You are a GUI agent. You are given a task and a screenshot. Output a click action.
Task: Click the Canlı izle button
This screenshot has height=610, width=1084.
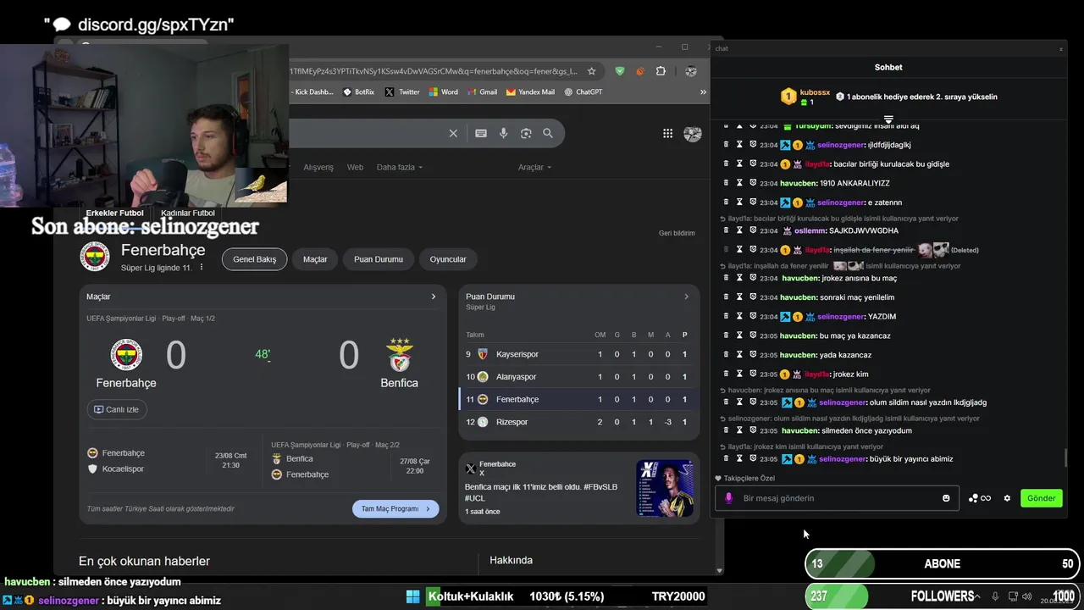click(117, 409)
